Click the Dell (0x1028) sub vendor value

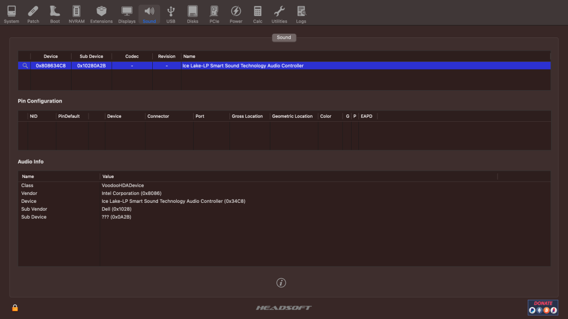point(116,209)
